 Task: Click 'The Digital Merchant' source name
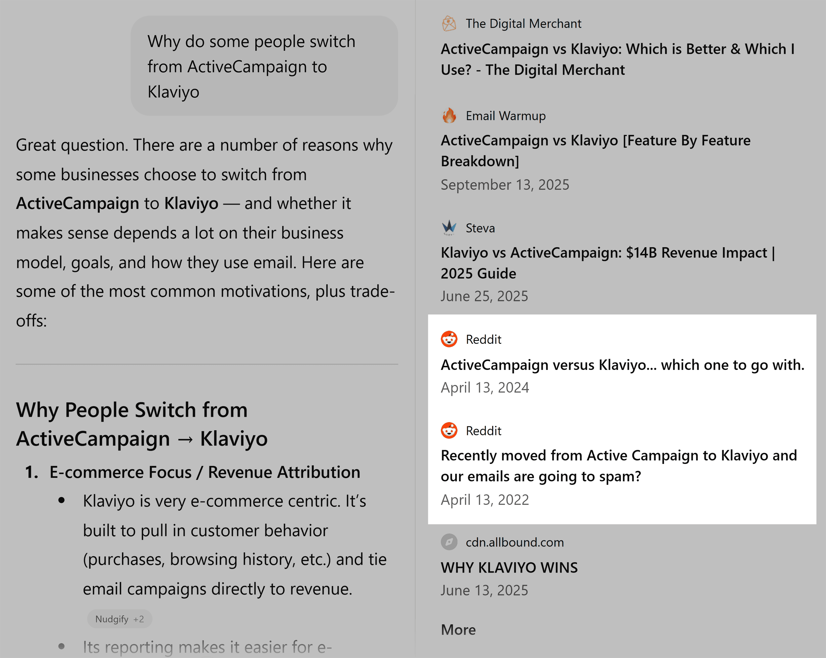click(523, 24)
